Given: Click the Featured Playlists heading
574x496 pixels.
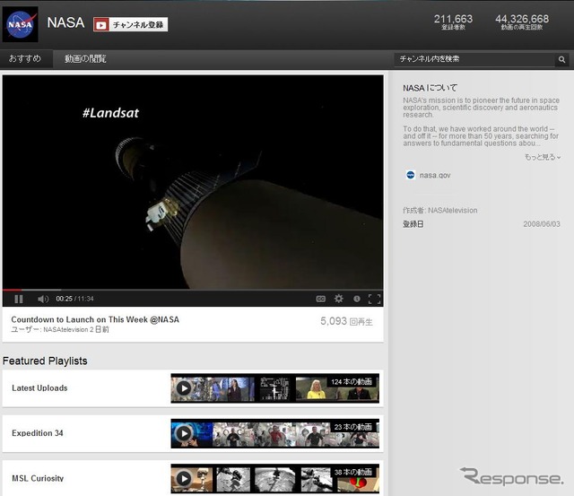Looking at the screenshot, I should tap(45, 361).
